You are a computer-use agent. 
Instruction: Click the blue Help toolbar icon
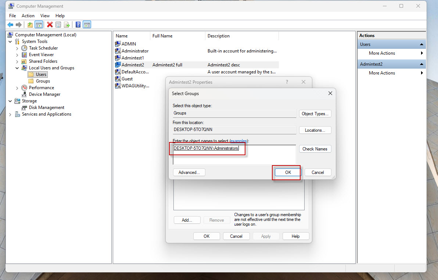78,25
